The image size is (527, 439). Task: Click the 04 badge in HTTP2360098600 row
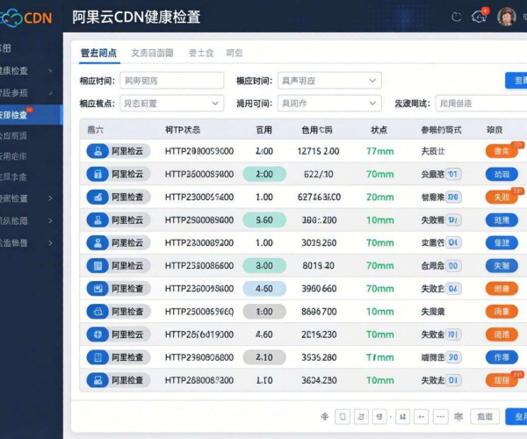[453, 289]
